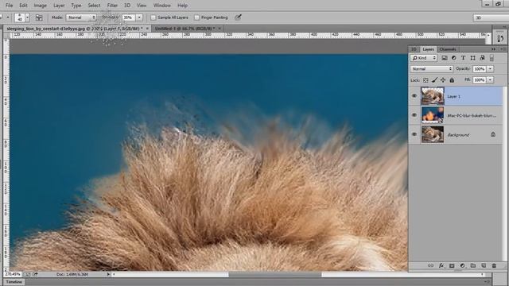Add a layer style fx icon
509x286 pixels.
tap(441, 265)
